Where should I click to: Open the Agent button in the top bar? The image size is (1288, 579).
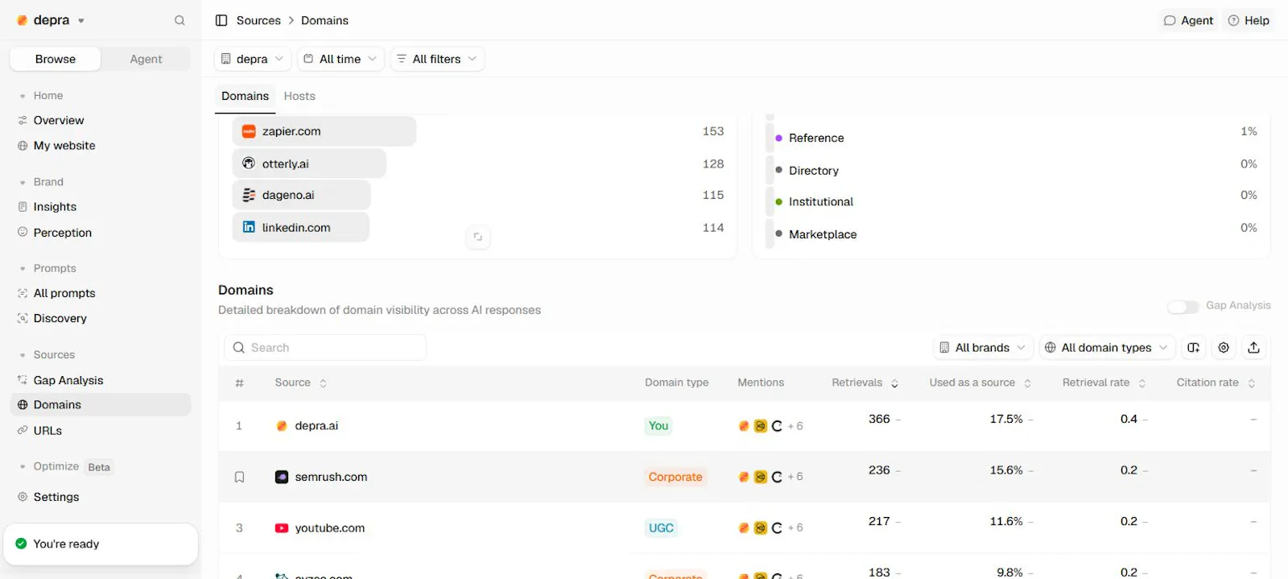(1188, 20)
